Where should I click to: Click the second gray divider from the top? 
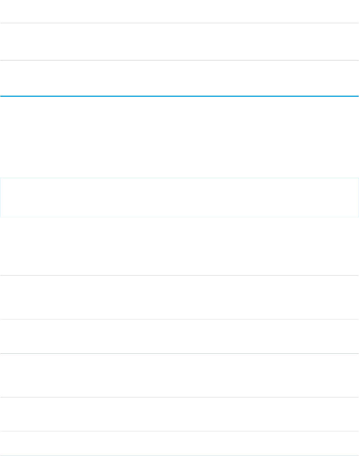(x=179, y=60)
